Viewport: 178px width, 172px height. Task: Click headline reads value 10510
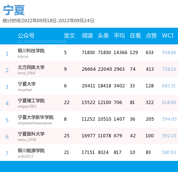click(105, 119)
